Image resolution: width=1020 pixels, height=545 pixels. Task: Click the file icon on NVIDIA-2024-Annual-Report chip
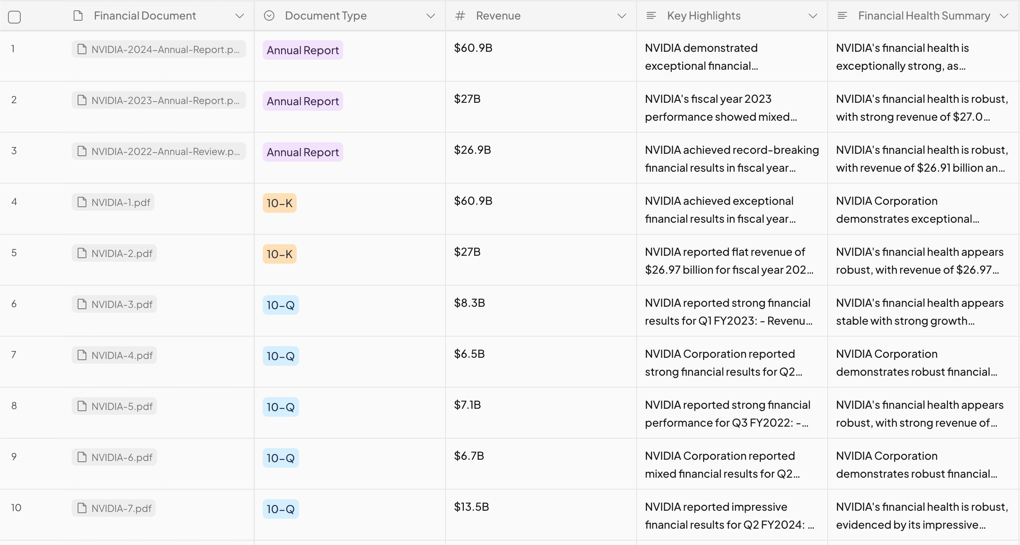point(82,49)
